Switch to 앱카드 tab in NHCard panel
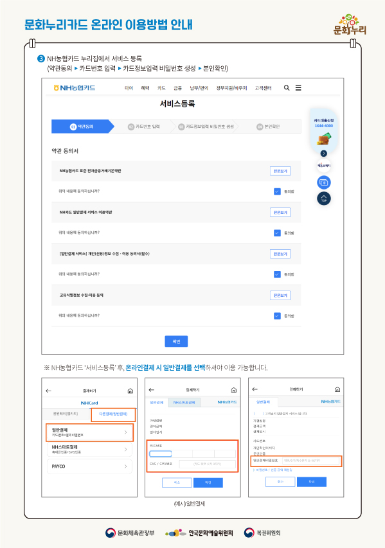This screenshot has width=385, height=548. (66, 414)
